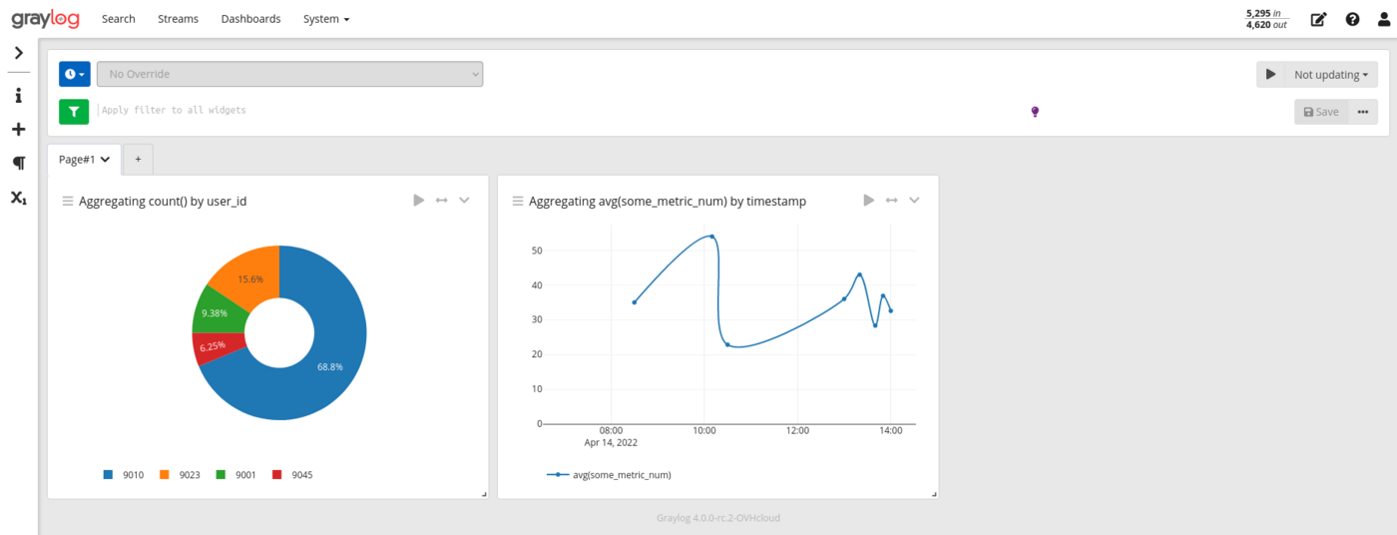Open the dashboard description info icon
This screenshot has height=535, width=1397.
[18, 96]
